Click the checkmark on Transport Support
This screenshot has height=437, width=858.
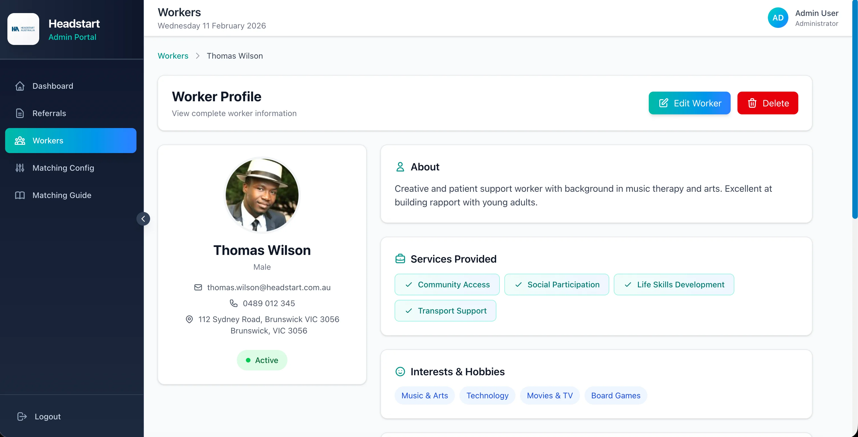[x=409, y=311]
